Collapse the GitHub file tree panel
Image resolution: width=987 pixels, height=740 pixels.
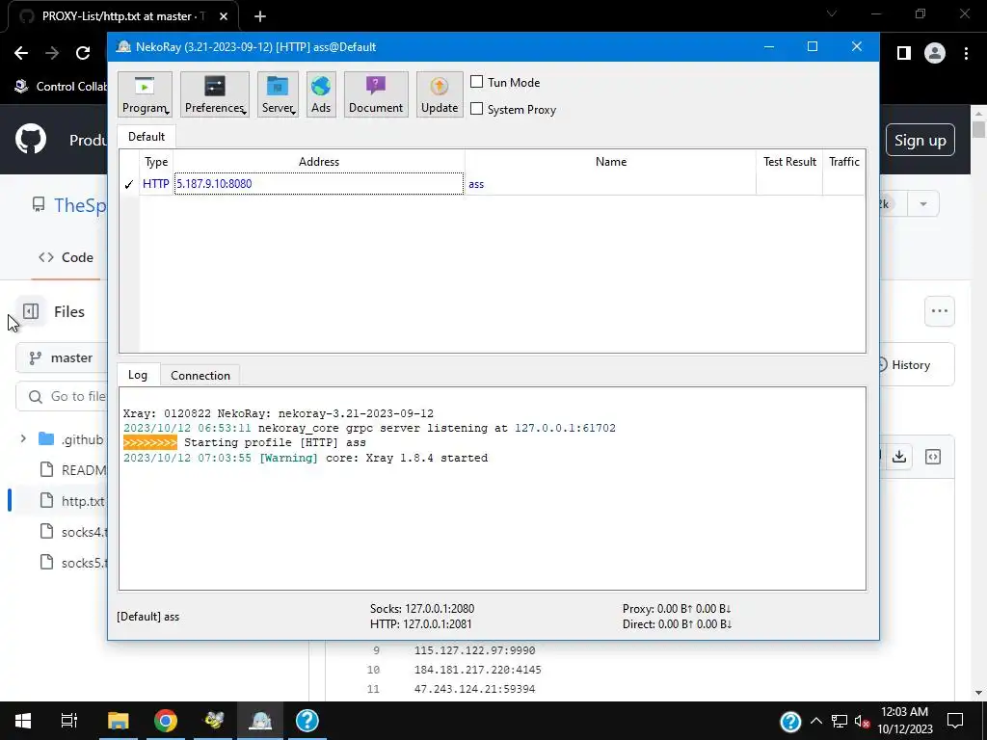coord(31,311)
